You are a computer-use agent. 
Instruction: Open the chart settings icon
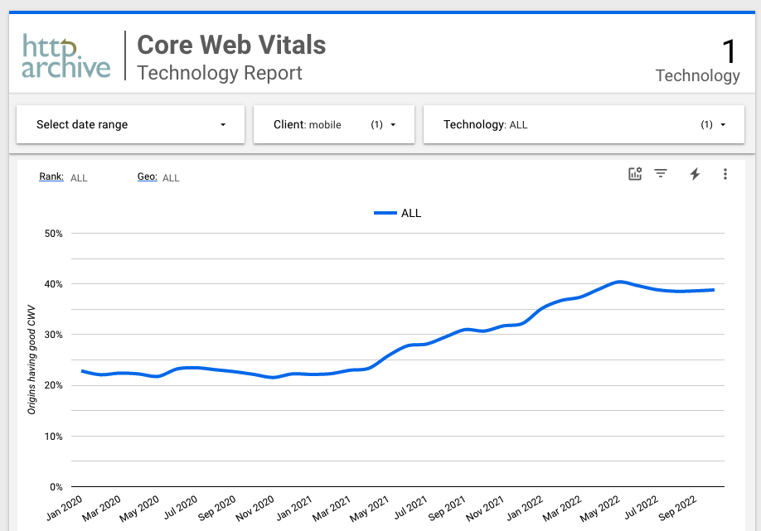(635, 174)
